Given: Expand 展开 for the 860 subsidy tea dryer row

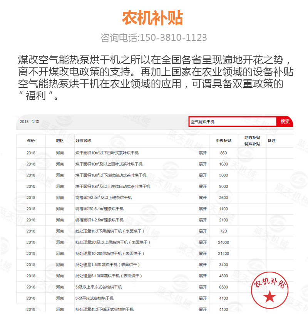Looking at the screenshot, I should 203,153.
